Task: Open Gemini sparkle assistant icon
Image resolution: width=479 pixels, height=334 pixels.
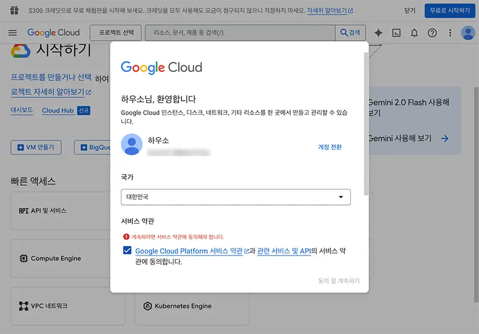Action: click(x=378, y=33)
